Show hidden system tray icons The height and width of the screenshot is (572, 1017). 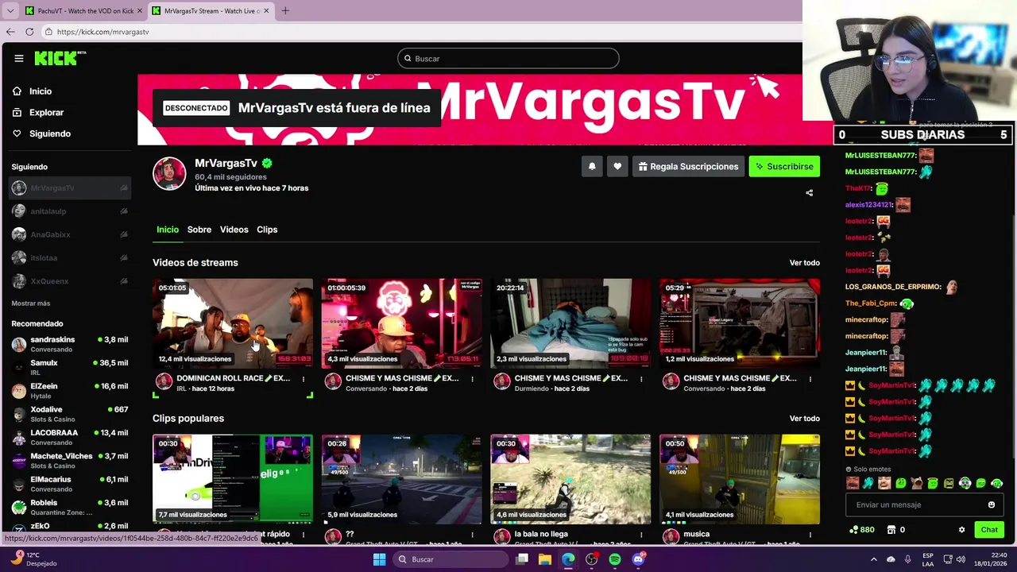click(874, 559)
